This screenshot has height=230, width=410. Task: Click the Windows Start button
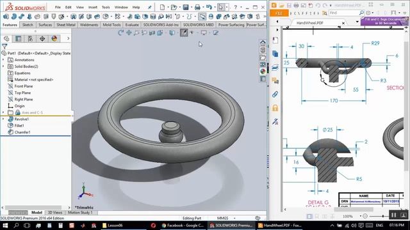[5, 226]
